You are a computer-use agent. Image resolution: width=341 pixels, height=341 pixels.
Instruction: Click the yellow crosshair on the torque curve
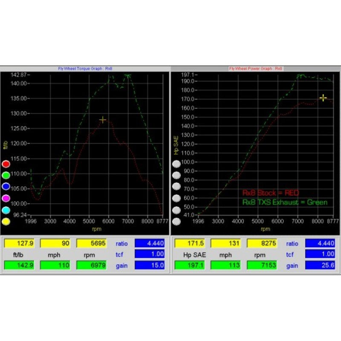click(102, 120)
